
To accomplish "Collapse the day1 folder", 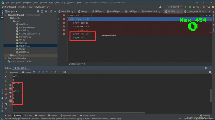I will click(11, 21).
